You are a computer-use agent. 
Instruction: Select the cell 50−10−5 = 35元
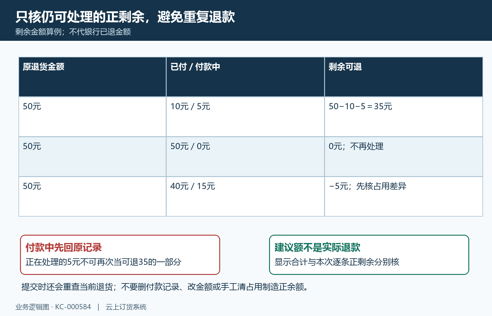pos(403,117)
